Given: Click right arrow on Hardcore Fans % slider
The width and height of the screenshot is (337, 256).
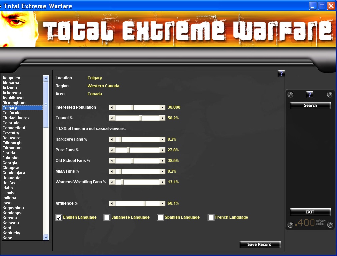Looking at the screenshot, I should coord(162,139).
